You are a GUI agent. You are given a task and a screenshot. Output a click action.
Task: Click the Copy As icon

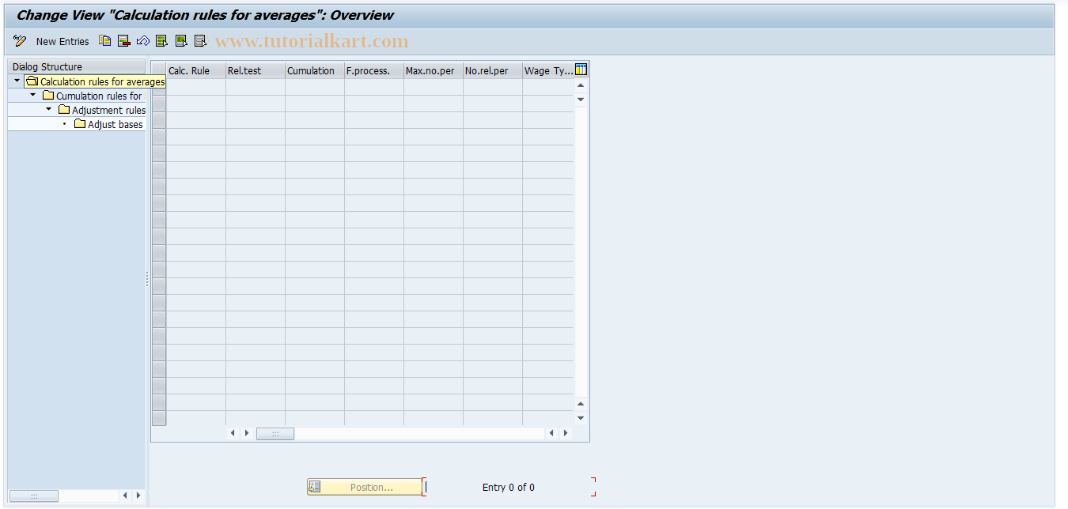coord(105,41)
